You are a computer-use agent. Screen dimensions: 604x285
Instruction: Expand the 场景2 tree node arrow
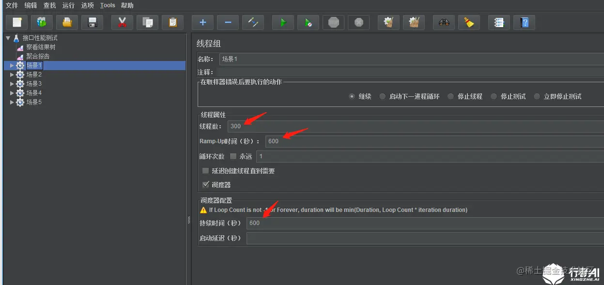[x=12, y=75]
